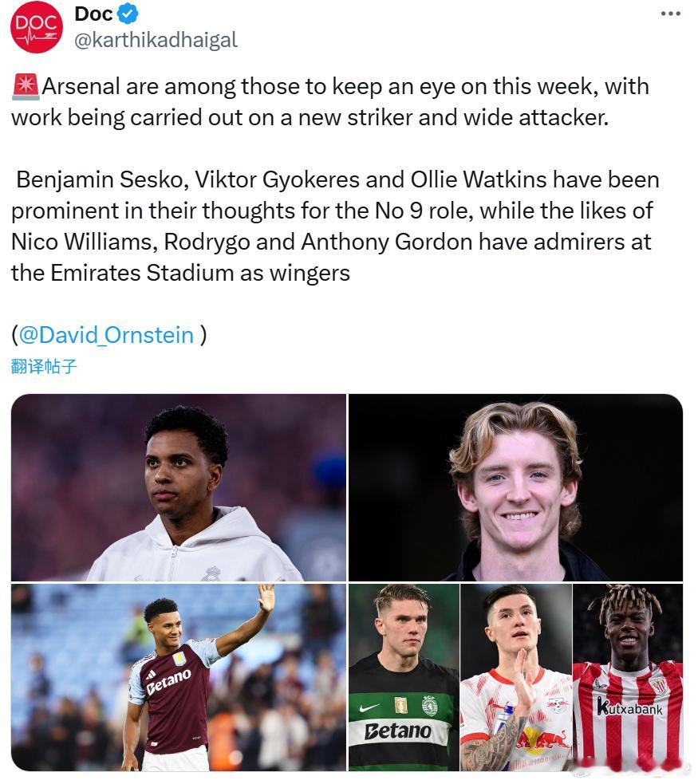Open the @karthikadhaigal handle
Image resolution: width=698 pixels, height=784 pixels.
pos(156,40)
